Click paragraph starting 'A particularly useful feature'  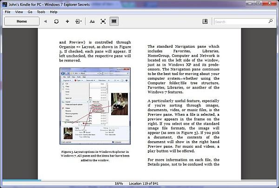(184, 126)
